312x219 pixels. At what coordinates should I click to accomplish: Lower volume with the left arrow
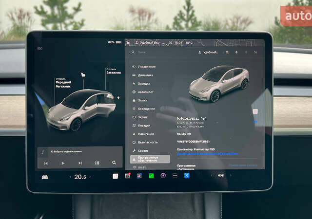click(211, 176)
